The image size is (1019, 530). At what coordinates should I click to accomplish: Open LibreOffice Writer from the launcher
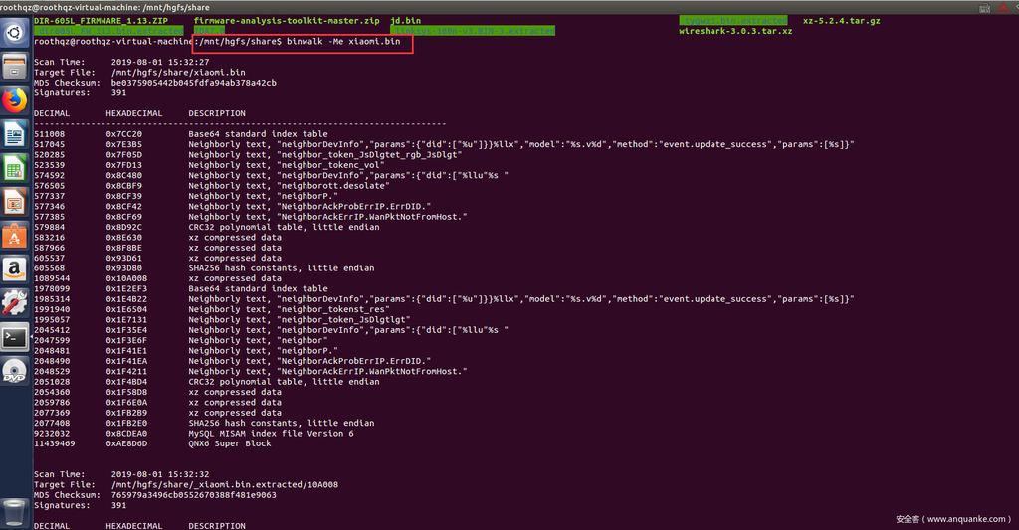click(x=14, y=134)
